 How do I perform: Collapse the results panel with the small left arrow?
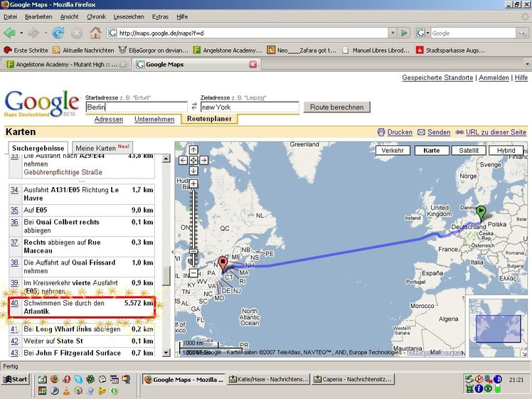pos(172,252)
